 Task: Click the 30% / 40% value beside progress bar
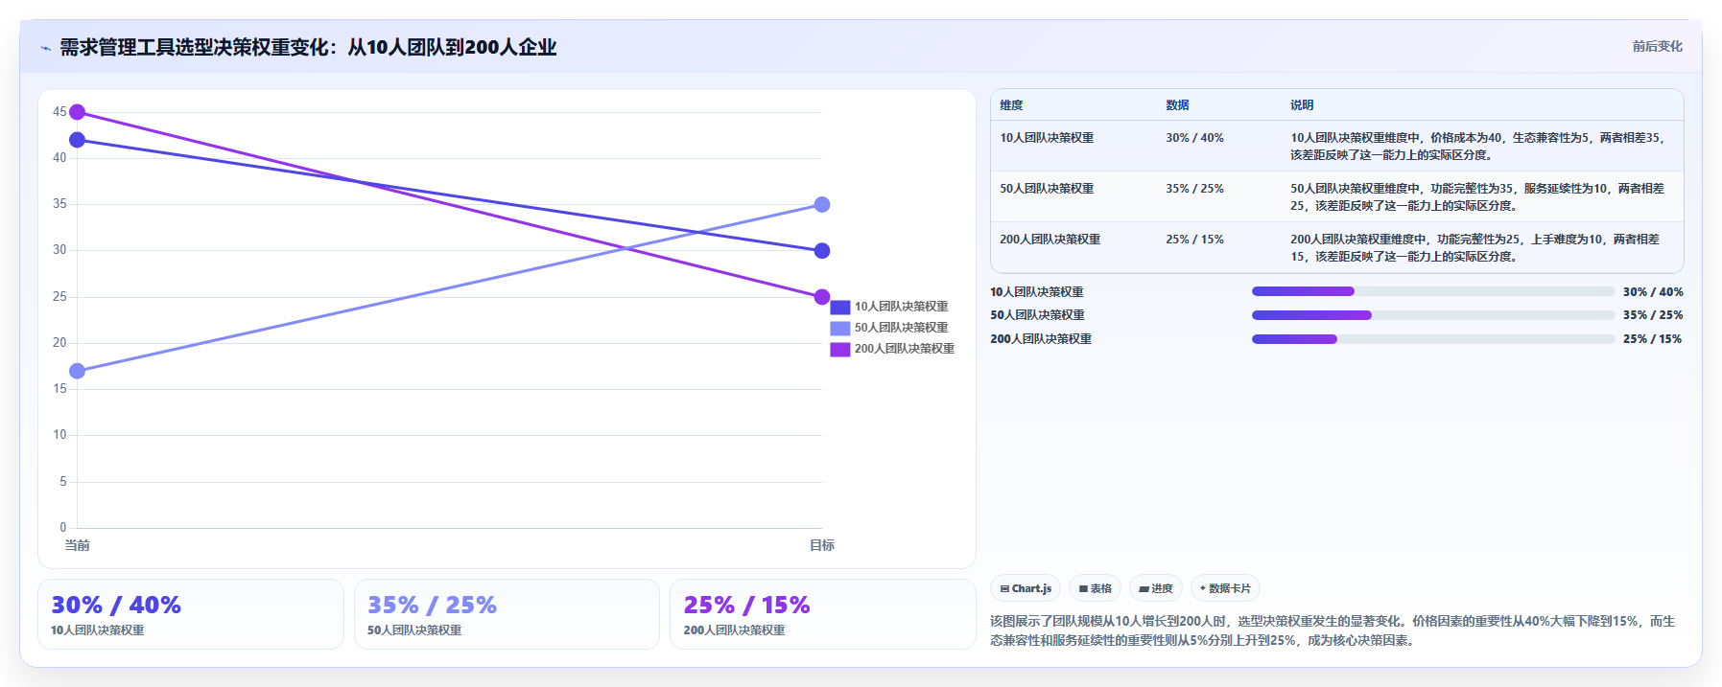pos(1653,292)
